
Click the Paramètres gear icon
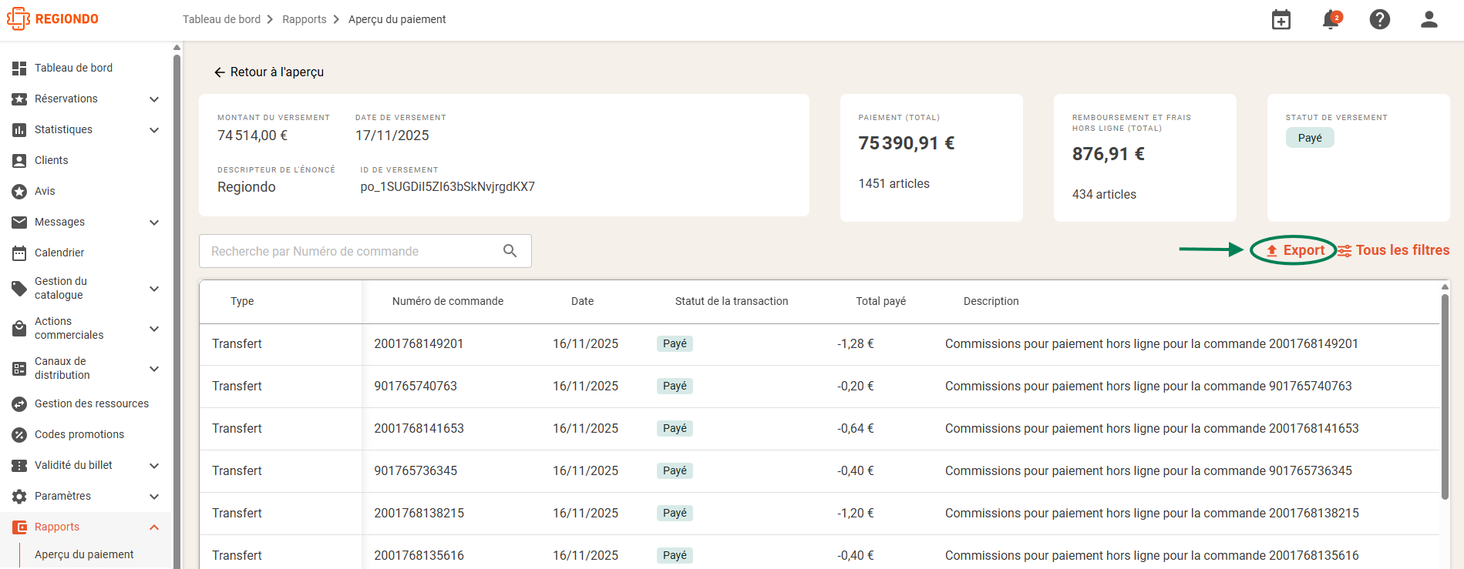[19, 496]
